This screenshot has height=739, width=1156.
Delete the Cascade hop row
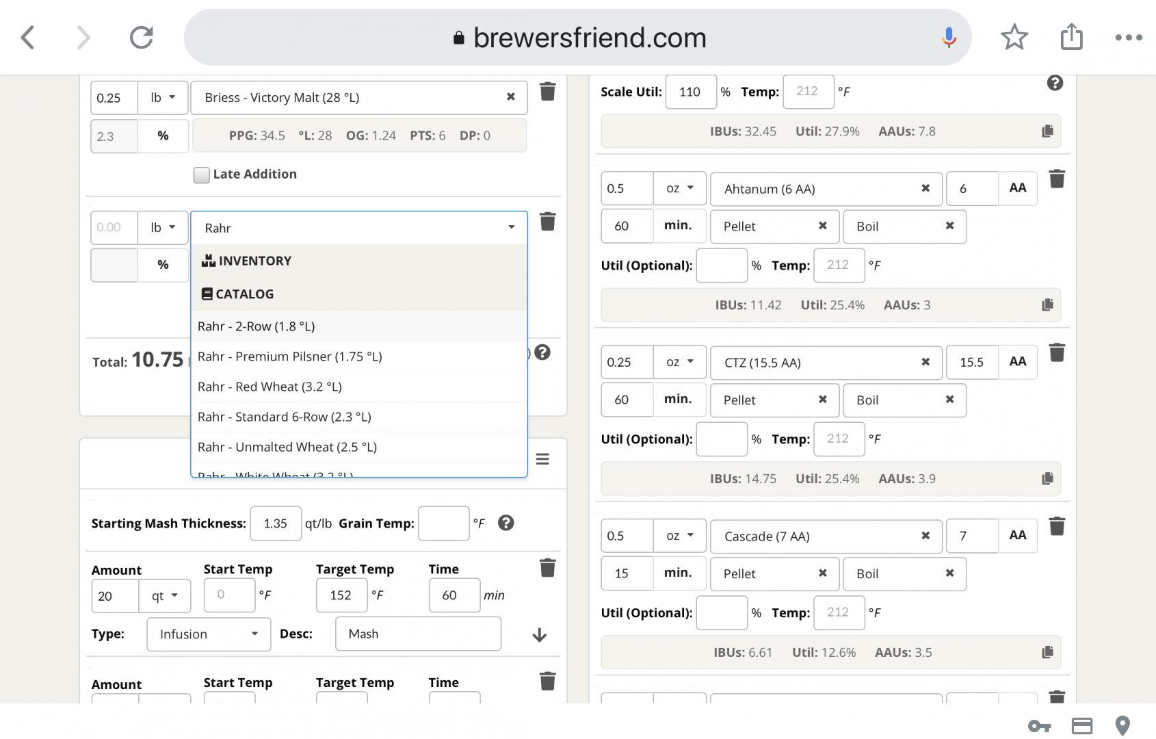[x=1057, y=527]
